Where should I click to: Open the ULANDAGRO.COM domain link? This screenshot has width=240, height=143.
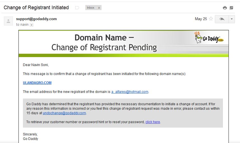[x=37, y=83]
